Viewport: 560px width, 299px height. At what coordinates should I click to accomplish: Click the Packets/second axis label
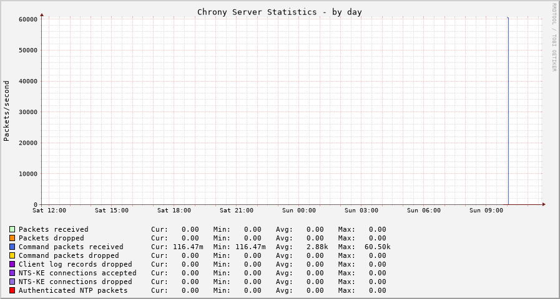click(6, 111)
